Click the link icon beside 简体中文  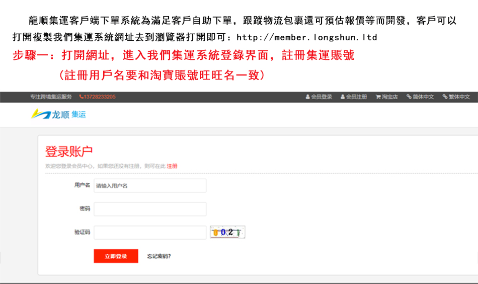(409, 97)
